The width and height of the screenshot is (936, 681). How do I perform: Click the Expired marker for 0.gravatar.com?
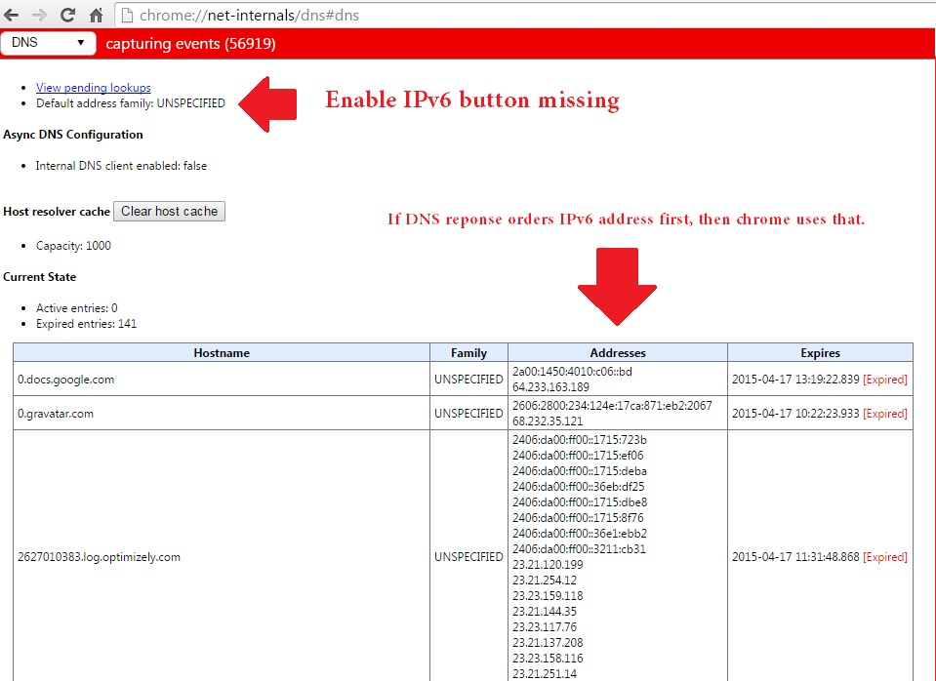pyautogui.click(x=884, y=413)
